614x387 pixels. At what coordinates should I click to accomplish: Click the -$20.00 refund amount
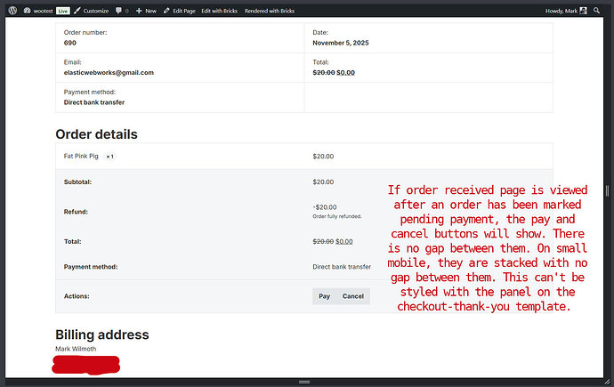(x=325, y=207)
